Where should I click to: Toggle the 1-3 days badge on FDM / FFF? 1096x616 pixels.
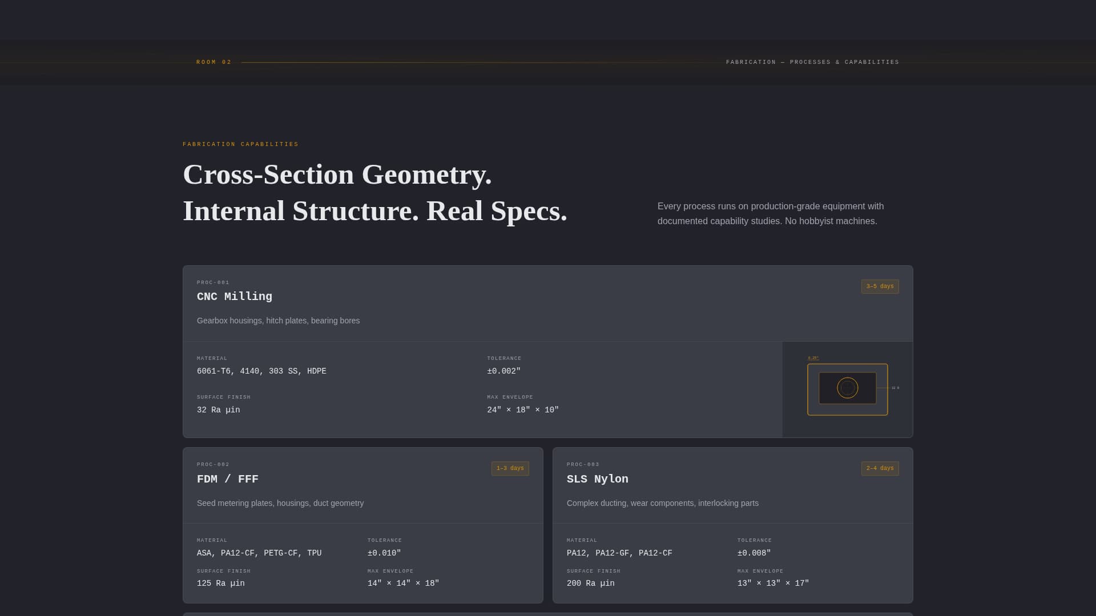coord(510,468)
